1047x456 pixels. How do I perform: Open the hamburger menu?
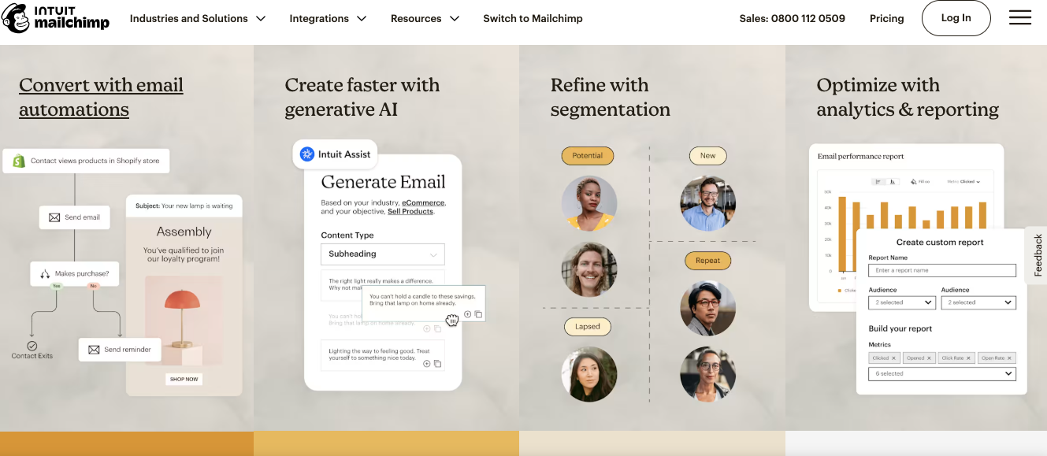point(1020,17)
